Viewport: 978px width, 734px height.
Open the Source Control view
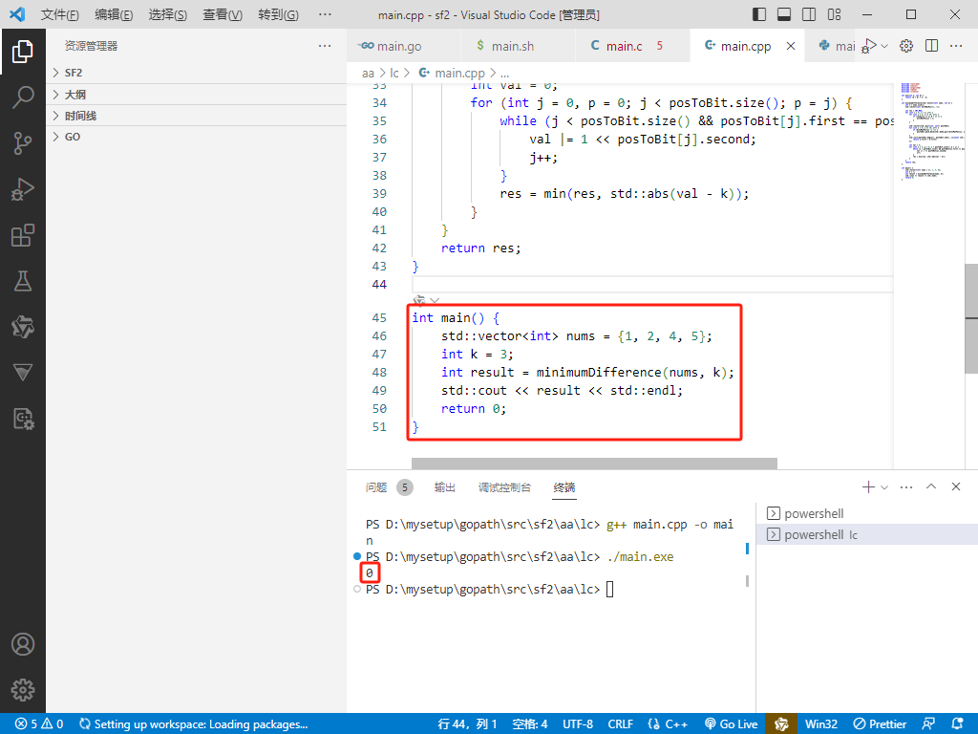(x=23, y=143)
